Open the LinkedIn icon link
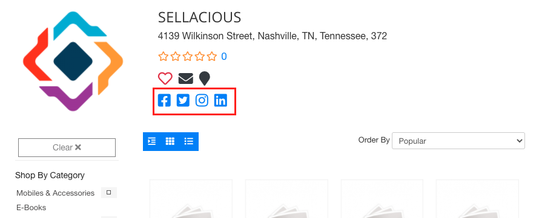Screen dimensions: 539x218 pyautogui.click(x=220, y=100)
